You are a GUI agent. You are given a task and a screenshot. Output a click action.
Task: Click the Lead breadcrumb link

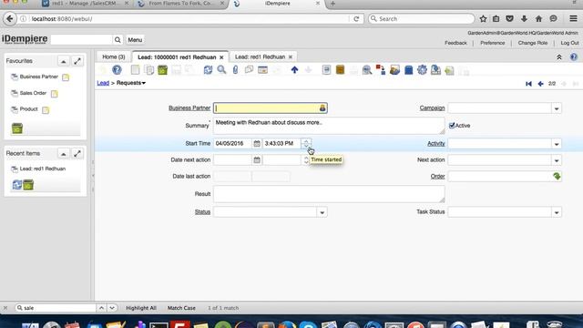103,83
